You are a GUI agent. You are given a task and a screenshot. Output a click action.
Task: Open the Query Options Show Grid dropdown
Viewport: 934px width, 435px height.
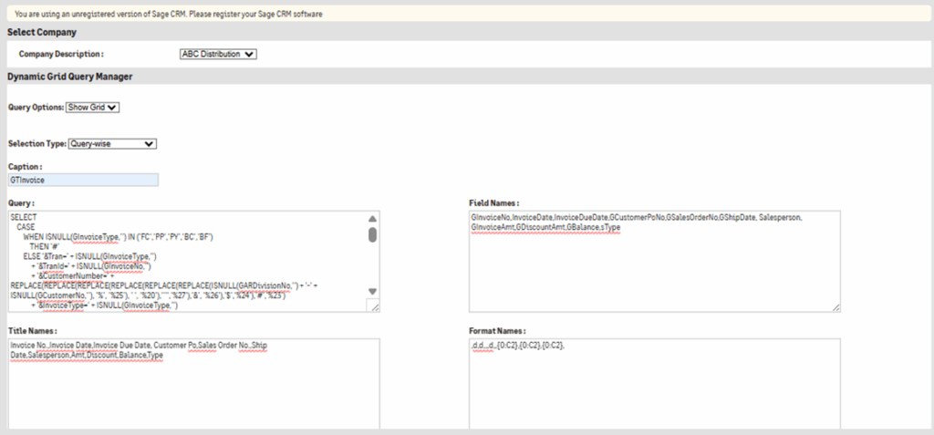pyautogui.click(x=93, y=108)
